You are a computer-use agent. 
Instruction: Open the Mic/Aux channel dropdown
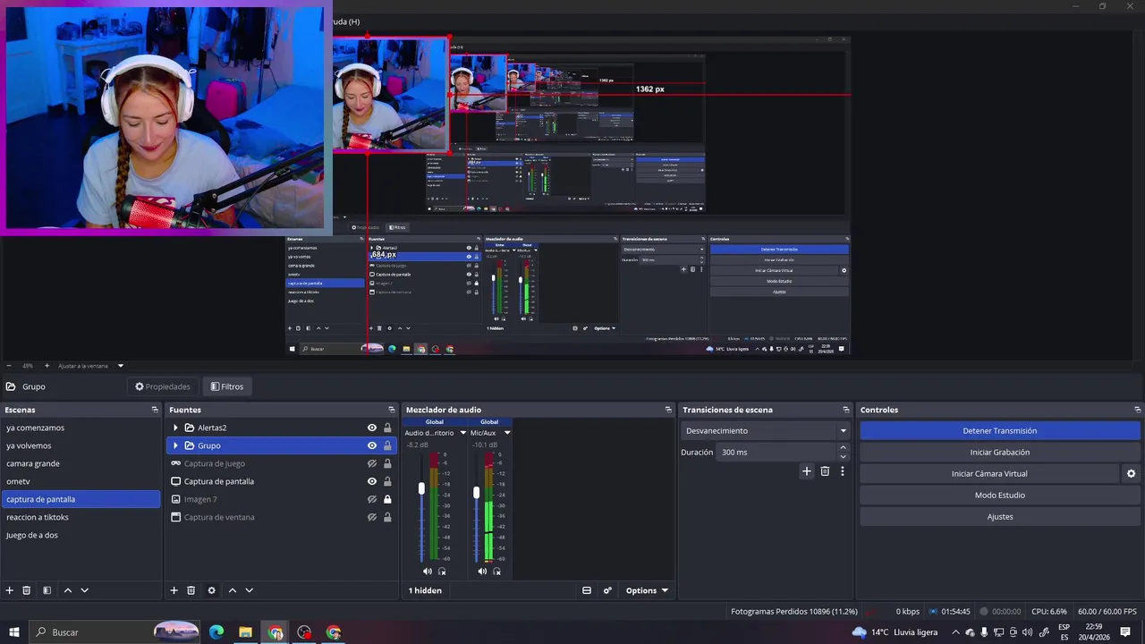coord(507,433)
